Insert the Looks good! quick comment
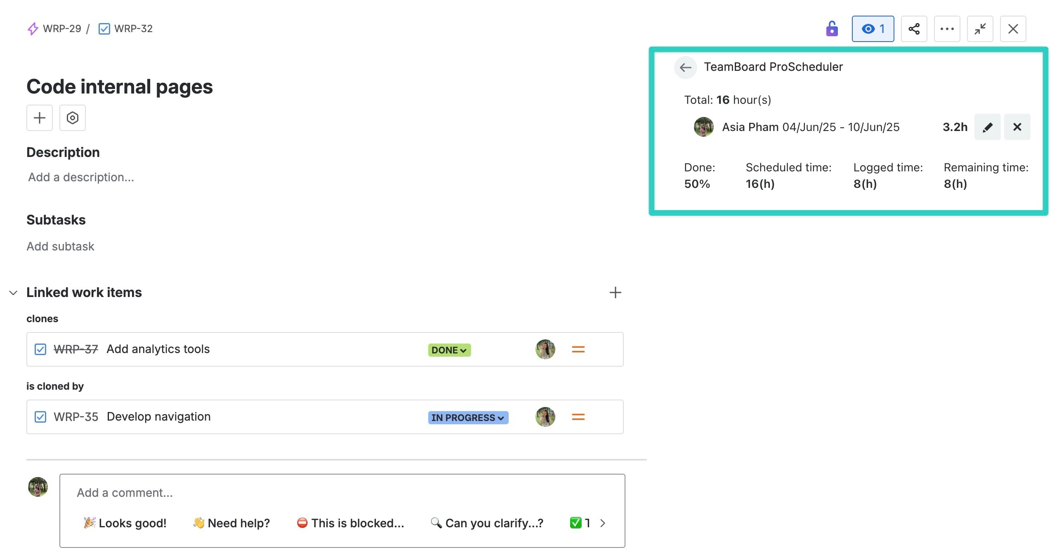 (x=125, y=523)
